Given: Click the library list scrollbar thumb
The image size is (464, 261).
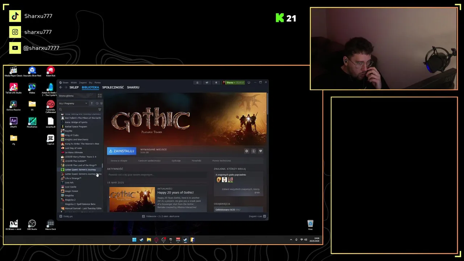Looking at the screenshot, I should (x=103, y=166).
